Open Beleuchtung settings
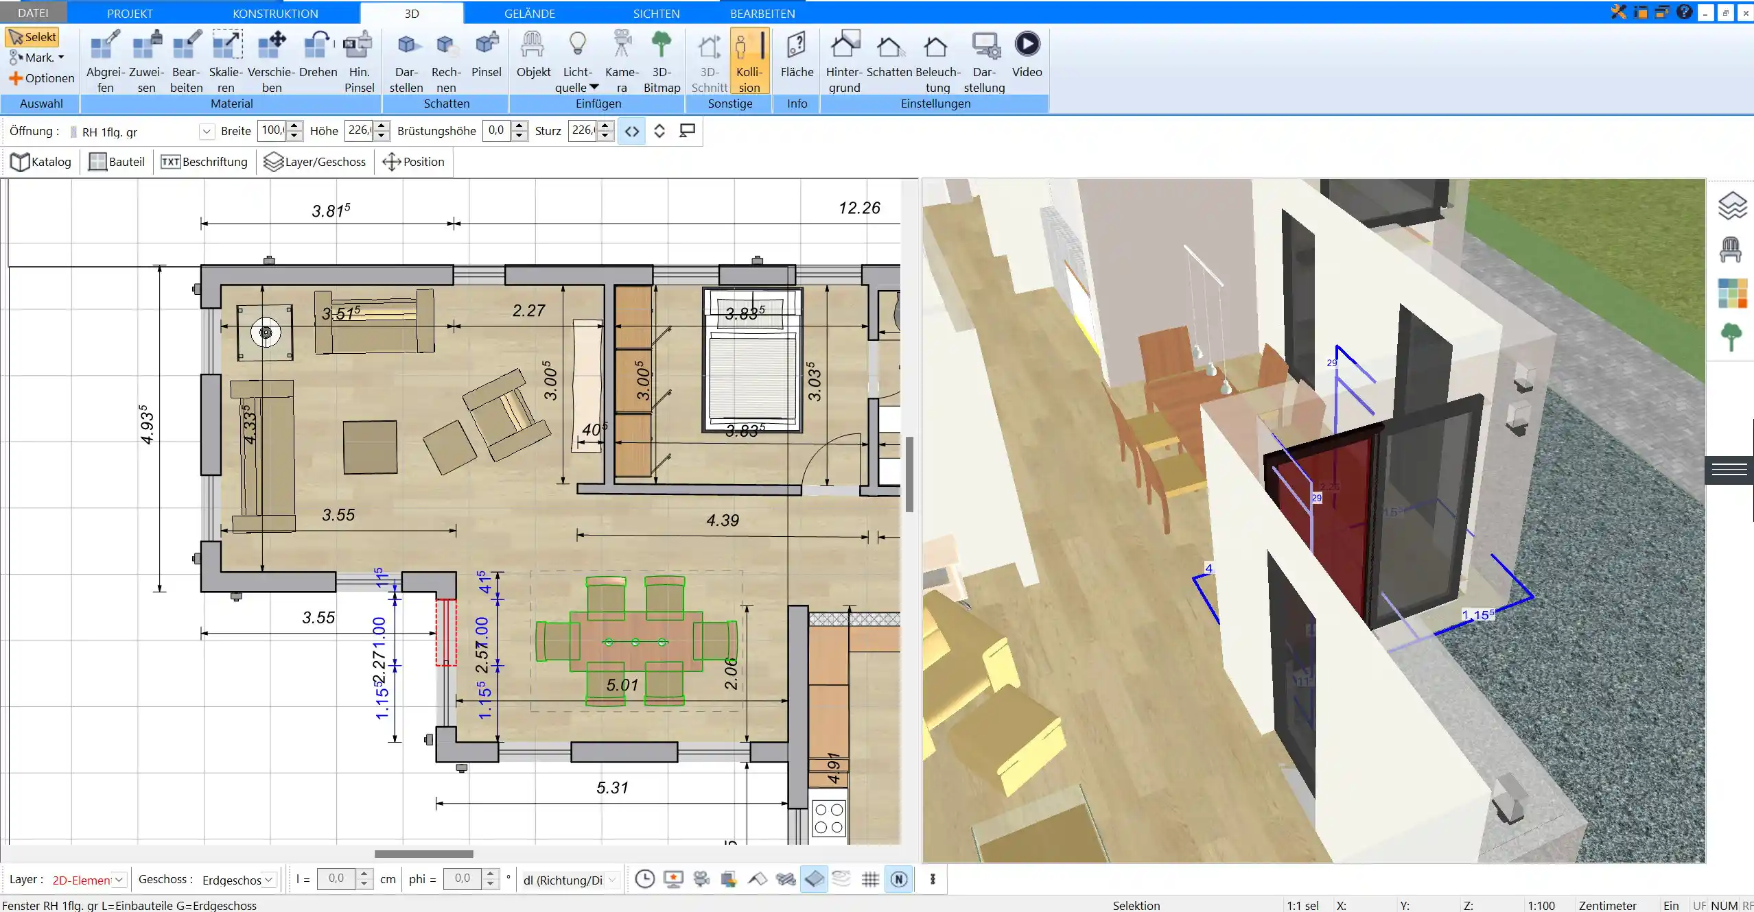This screenshot has width=1754, height=912. [x=937, y=62]
